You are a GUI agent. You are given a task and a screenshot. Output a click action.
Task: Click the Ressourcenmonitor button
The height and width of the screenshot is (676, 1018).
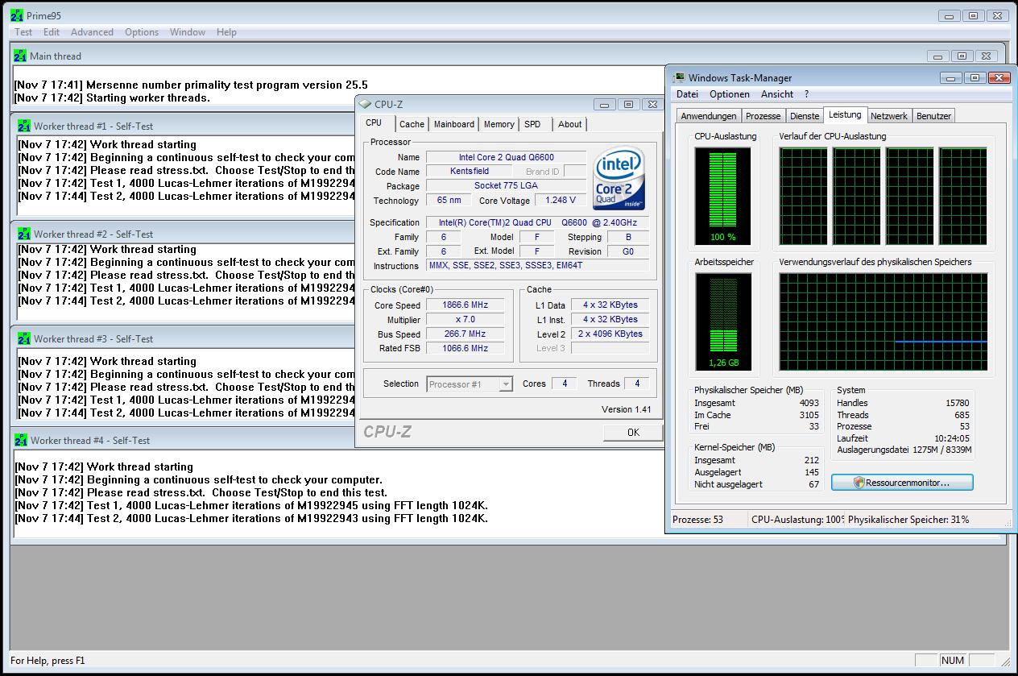[x=902, y=483]
